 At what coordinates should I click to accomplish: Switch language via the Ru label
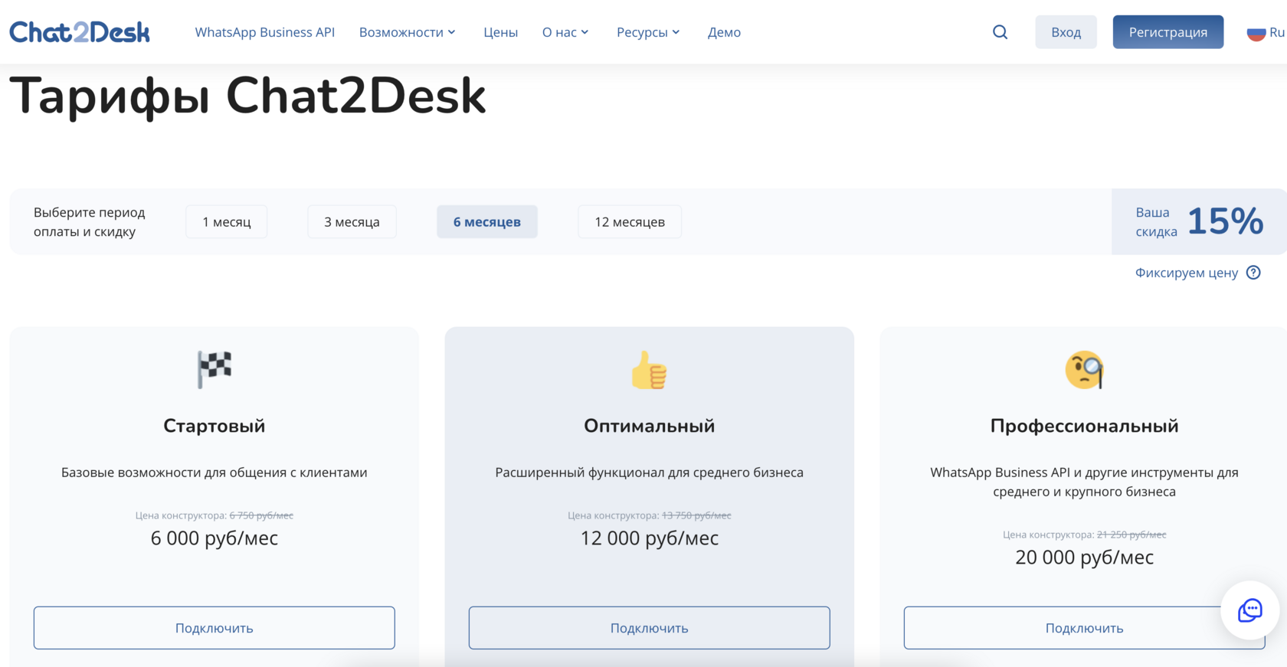(x=1277, y=32)
